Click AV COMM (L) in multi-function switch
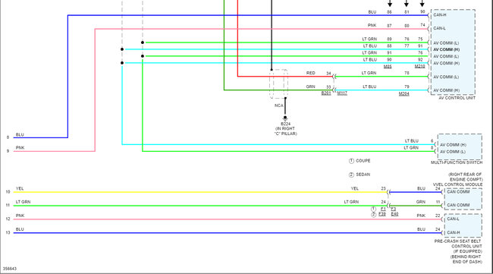 pos(453,152)
